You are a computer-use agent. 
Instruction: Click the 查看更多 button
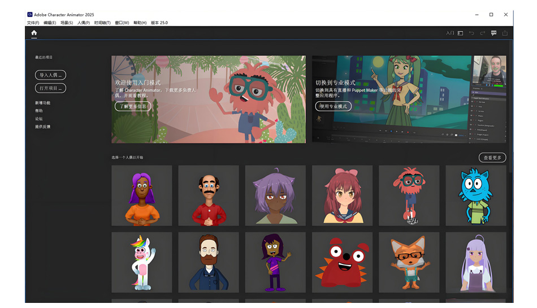pos(492,158)
